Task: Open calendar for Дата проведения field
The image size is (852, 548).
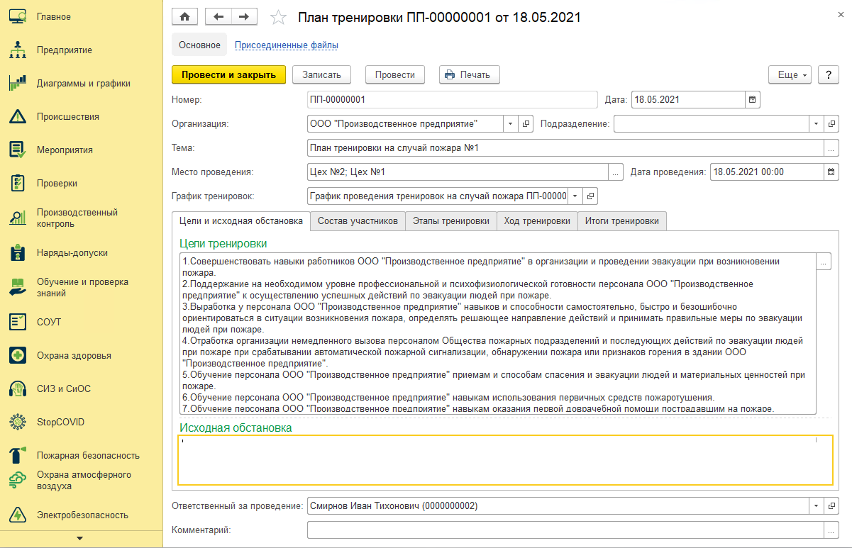Action: [831, 172]
